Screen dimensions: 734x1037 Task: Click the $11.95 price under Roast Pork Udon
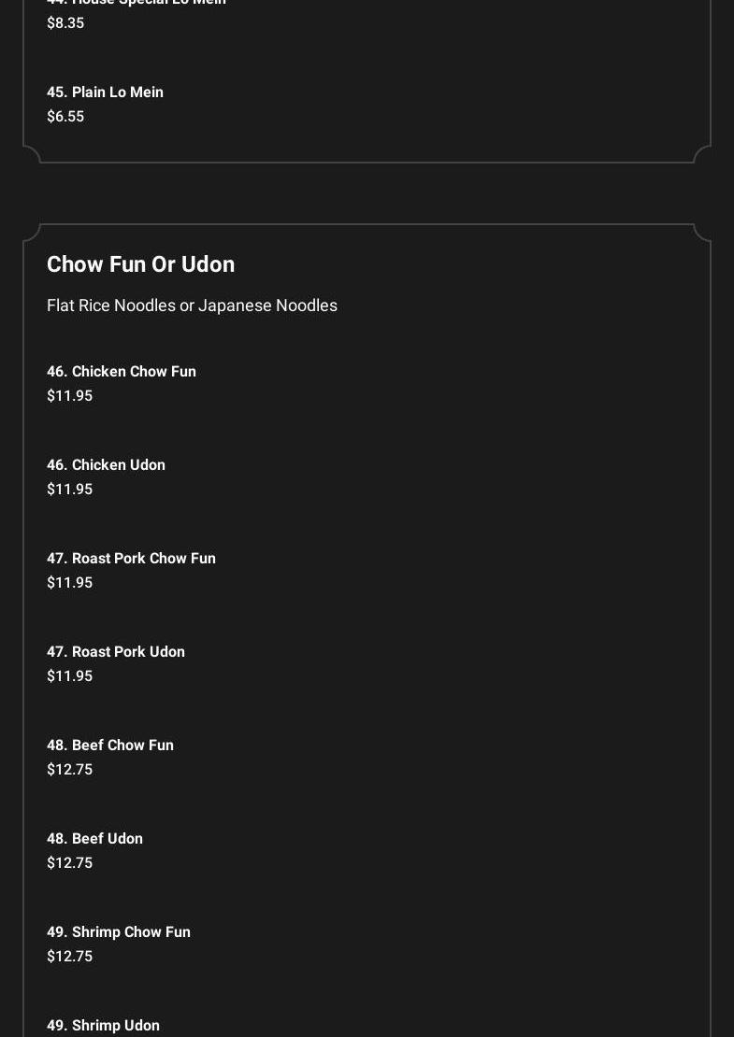(x=69, y=675)
